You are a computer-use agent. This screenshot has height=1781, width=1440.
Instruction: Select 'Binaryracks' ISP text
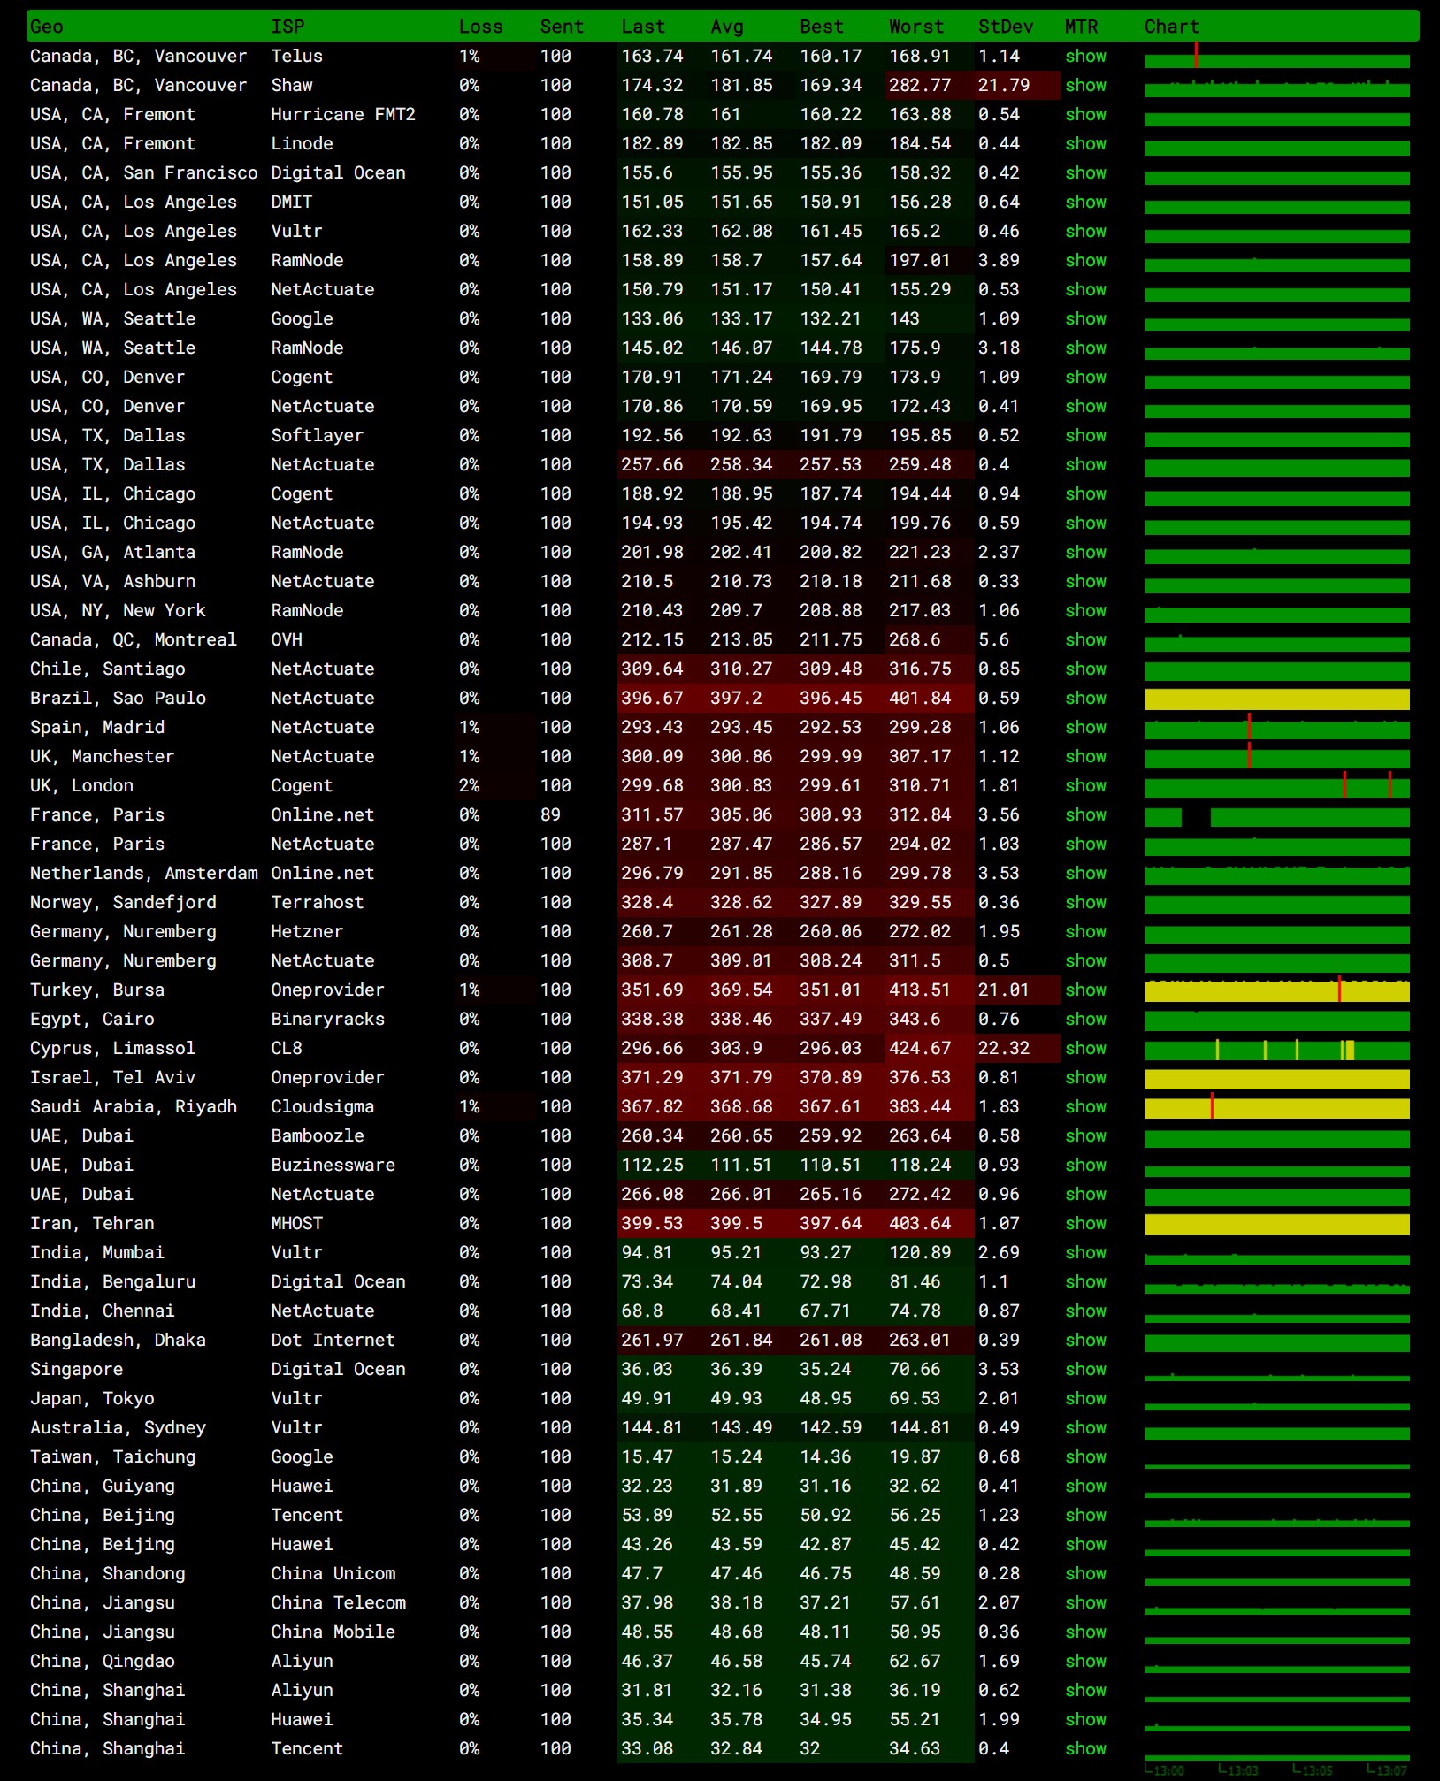(x=327, y=1019)
